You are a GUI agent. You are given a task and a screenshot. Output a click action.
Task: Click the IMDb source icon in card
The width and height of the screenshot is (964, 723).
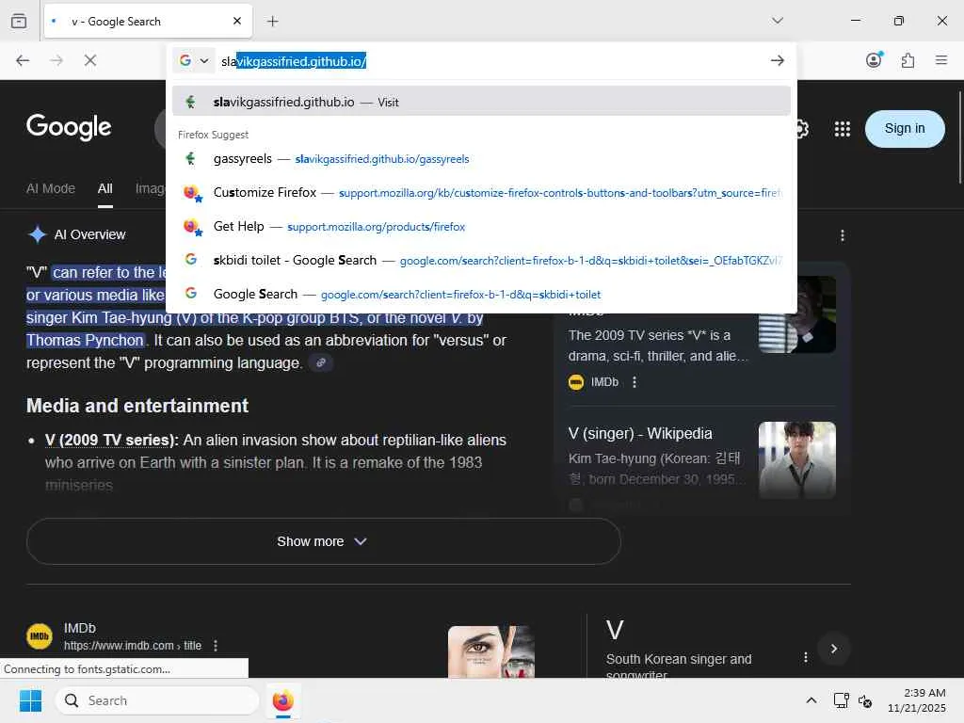(x=576, y=382)
